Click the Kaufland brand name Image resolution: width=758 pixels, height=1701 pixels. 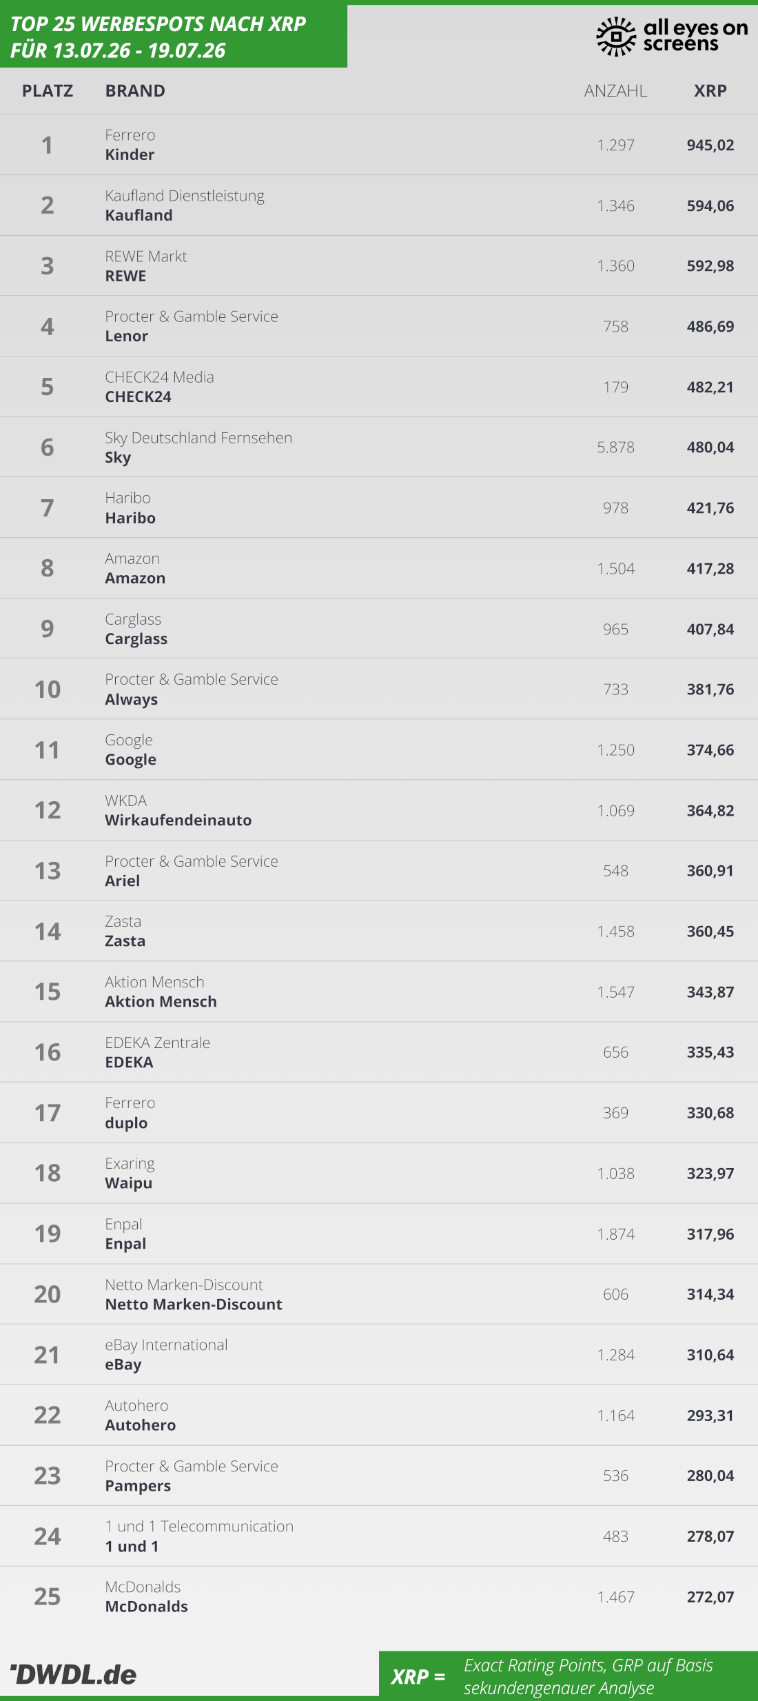tap(139, 215)
